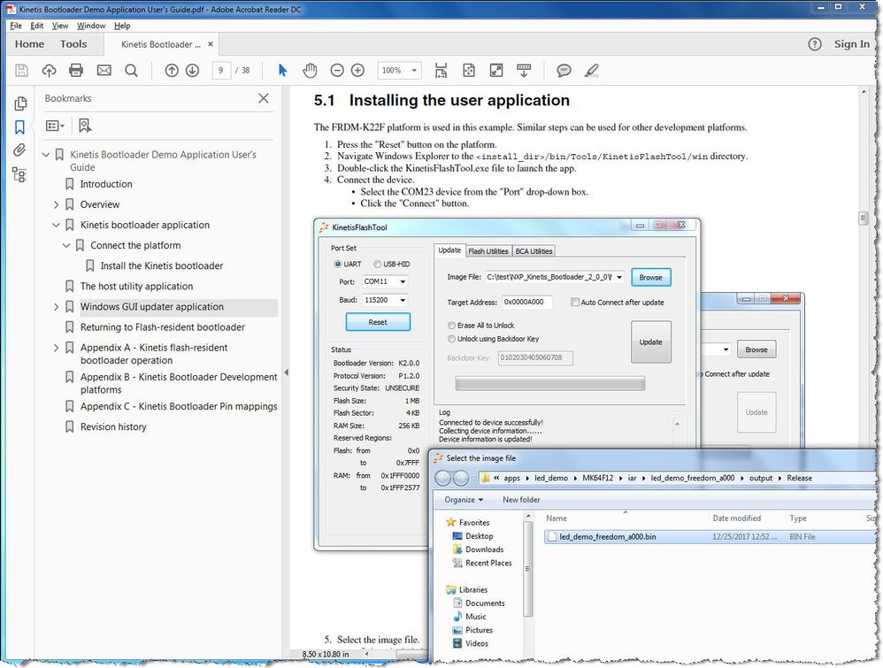
Task: Switch to the Home tab
Action: point(29,44)
